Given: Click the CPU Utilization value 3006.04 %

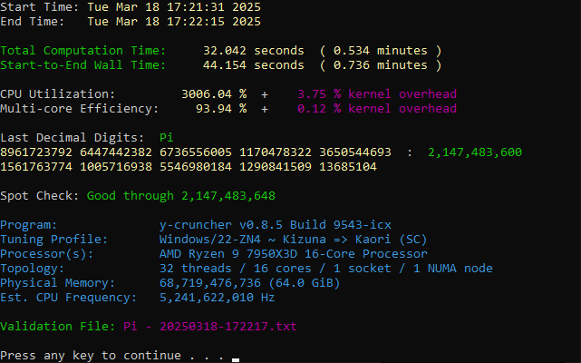Looking at the screenshot, I should 214,93.
